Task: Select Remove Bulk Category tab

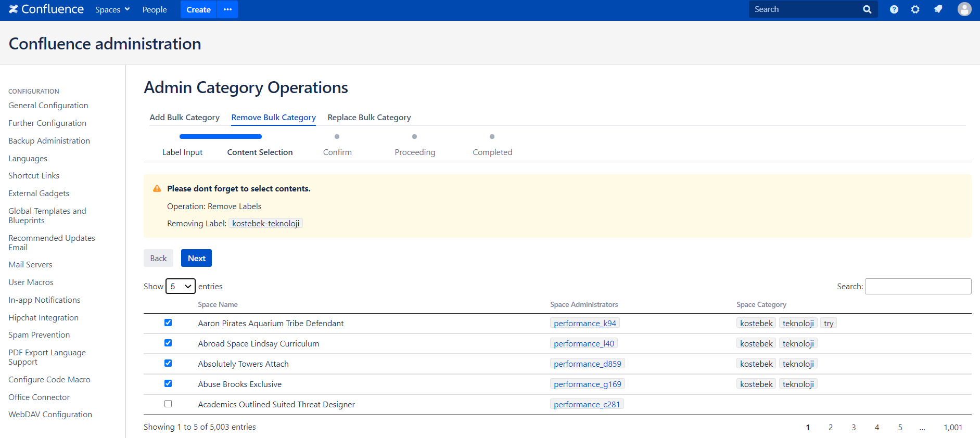Action: click(274, 118)
